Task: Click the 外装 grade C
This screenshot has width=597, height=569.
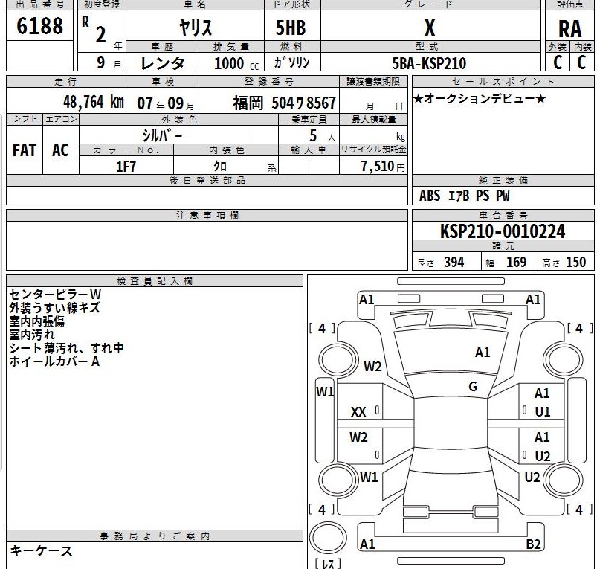Action: pyautogui.click(x=558, y=62)
